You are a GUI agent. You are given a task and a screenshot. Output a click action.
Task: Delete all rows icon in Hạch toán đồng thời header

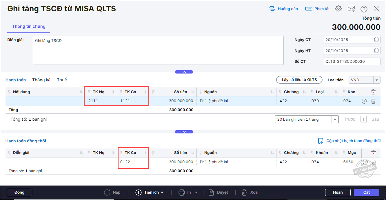[x=374, y=153]
